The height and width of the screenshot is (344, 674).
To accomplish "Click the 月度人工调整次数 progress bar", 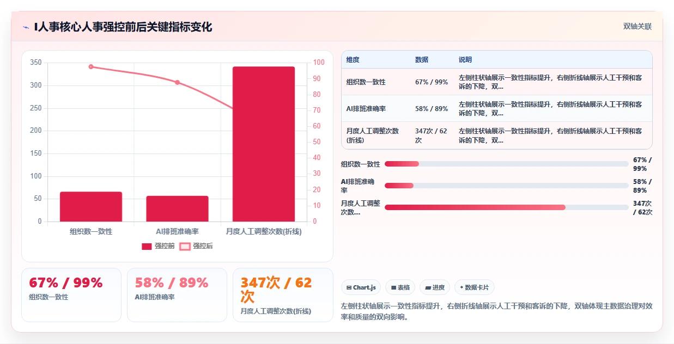I will pyautogui.click(x=506, y=207).
